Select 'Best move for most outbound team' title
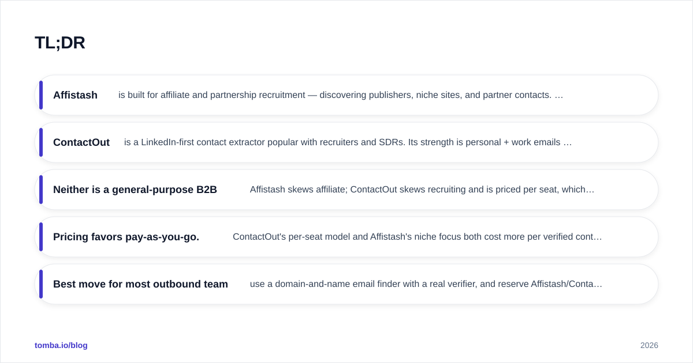 (x=140, y=284)
